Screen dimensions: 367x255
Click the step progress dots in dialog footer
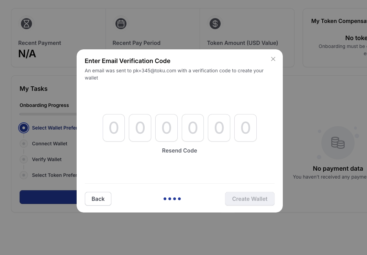point(172,199)
